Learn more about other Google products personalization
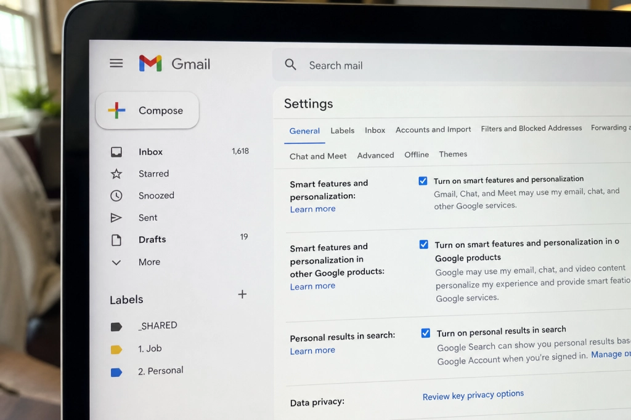The image size is (631, 420). (312, 287)
